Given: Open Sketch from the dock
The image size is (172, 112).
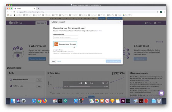Looking at the screenshot, I should pyautogui.click(x=112, y=101).
